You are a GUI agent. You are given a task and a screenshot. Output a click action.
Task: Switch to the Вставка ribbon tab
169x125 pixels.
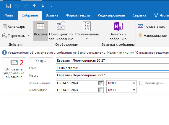click(52, 15)
